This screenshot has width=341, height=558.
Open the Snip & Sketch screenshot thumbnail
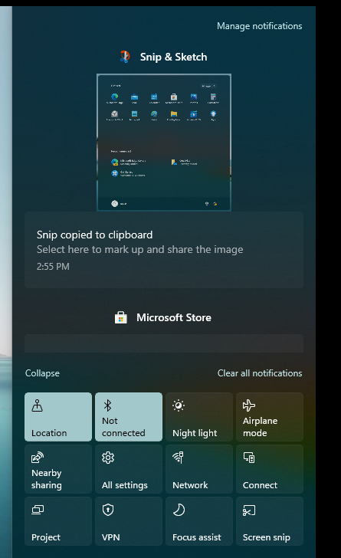(164, 143)
